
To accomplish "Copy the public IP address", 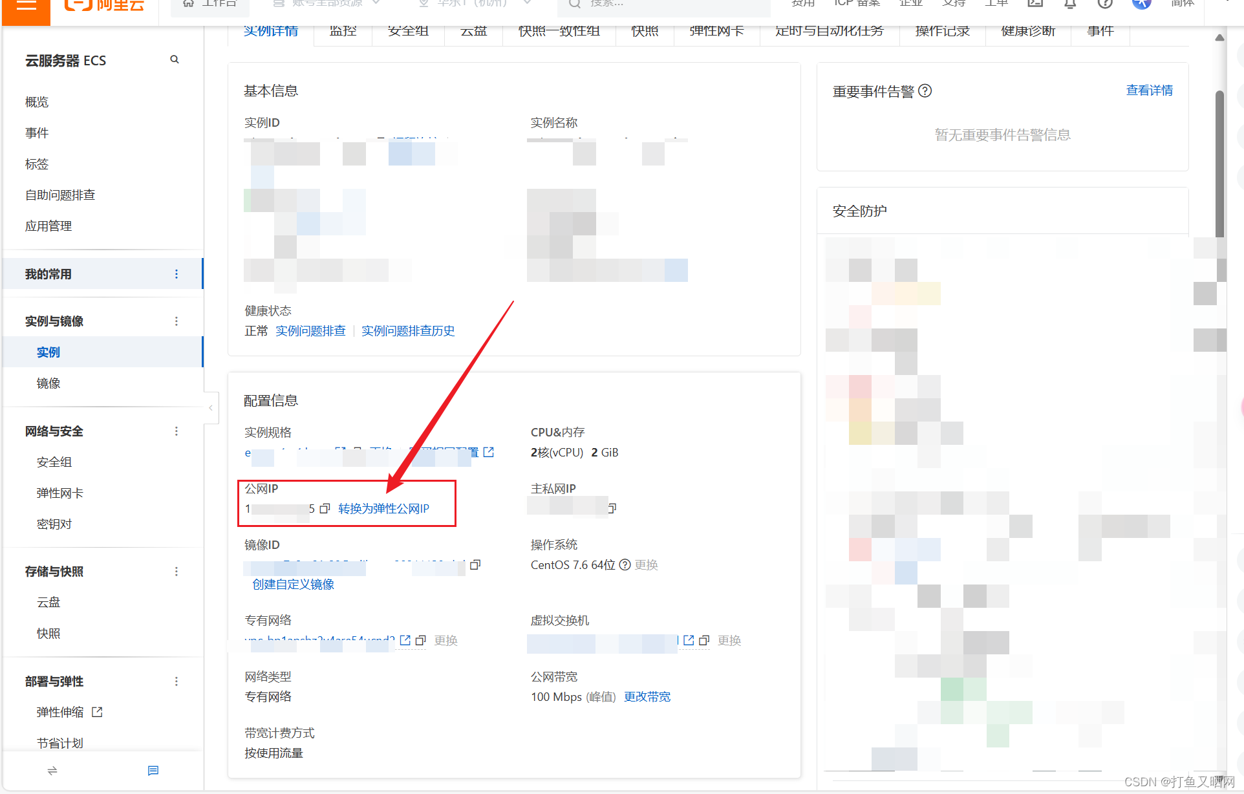I will coord(325,509).
